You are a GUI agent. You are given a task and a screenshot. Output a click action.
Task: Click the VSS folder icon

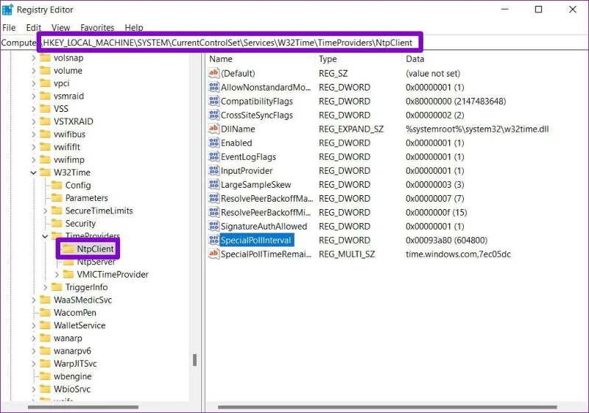[x=45, y=109]
